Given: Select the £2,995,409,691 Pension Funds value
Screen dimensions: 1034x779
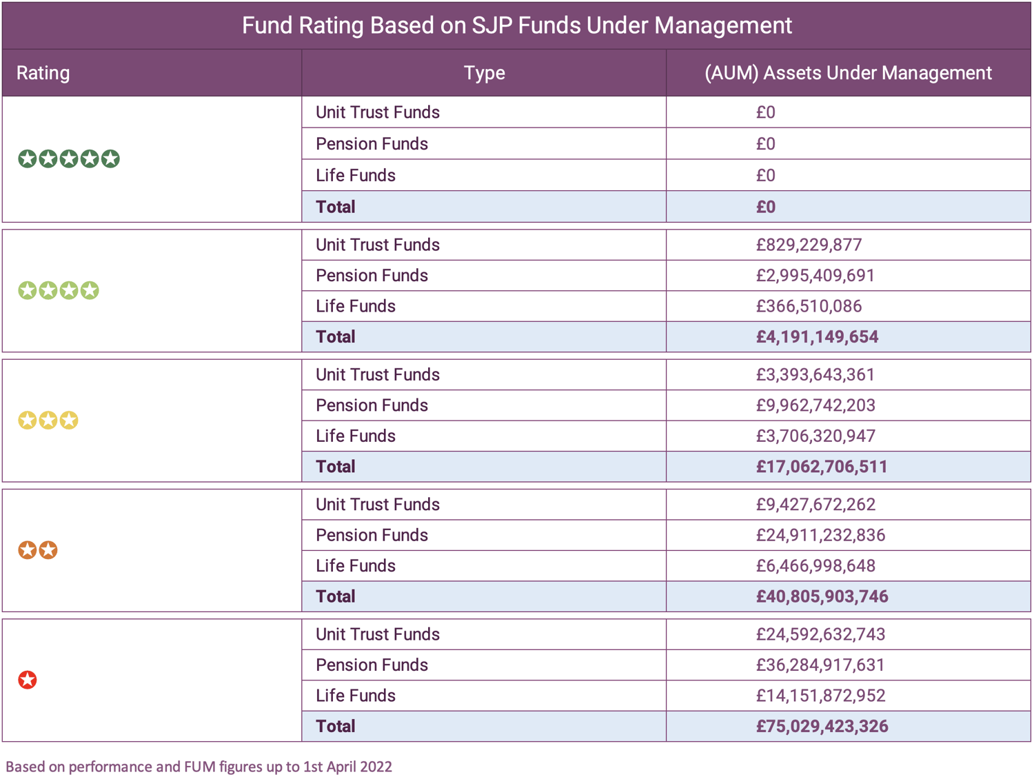Looking at the screenshot, I should point(815,276).
